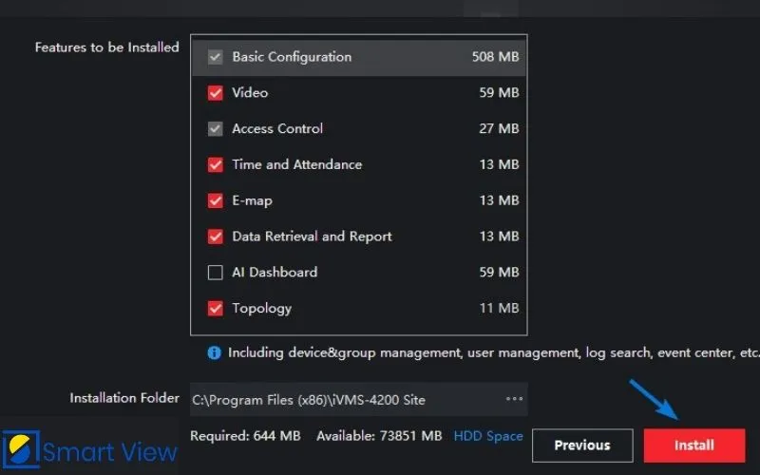Toggle the Topology feature checkbox

215,309
